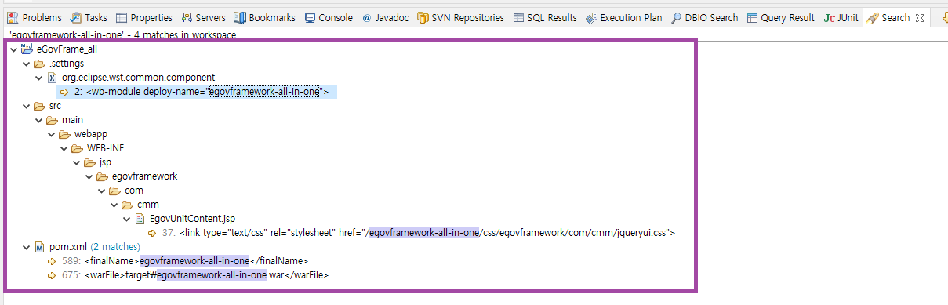This screenshot has width=948, height=305.
Task: Select the wb-module deploy-name match line
Action: coord(202,92)
